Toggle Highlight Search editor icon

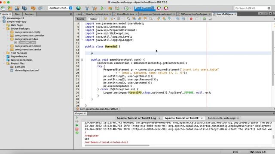tap(145, 19)
